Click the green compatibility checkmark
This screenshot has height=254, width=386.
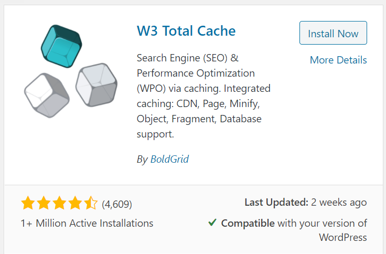tap(212, 223)
